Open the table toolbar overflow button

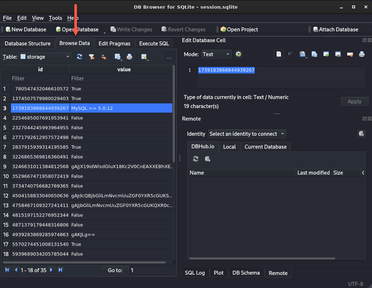point(169,57)
